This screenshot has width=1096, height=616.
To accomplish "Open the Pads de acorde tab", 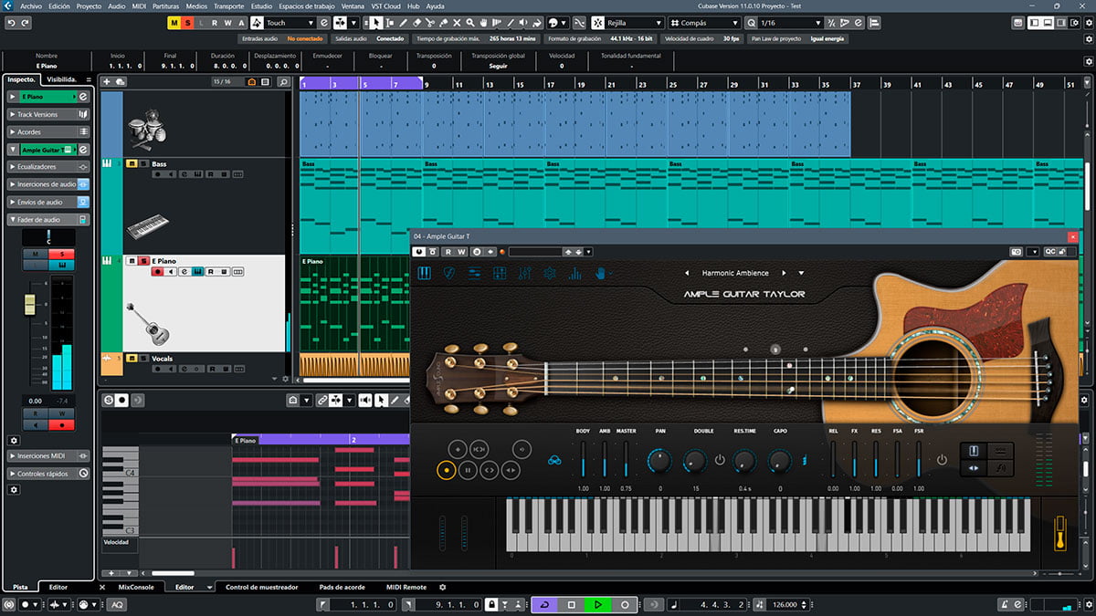I will pos(342,588).
